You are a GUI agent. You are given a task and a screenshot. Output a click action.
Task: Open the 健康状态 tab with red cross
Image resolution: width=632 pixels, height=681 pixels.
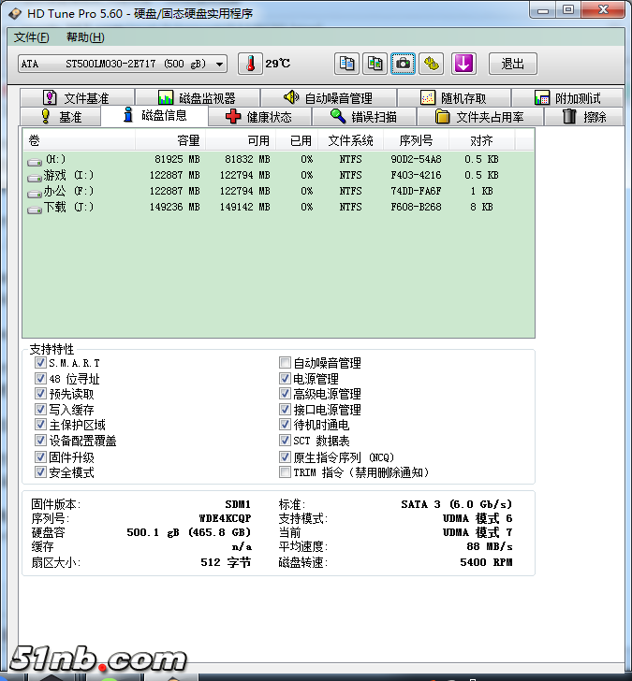258,117
